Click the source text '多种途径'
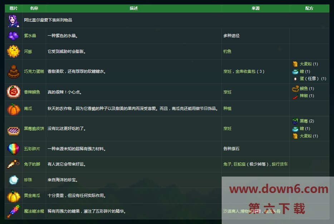The image size is (334, 224). (x=231, y=36)
